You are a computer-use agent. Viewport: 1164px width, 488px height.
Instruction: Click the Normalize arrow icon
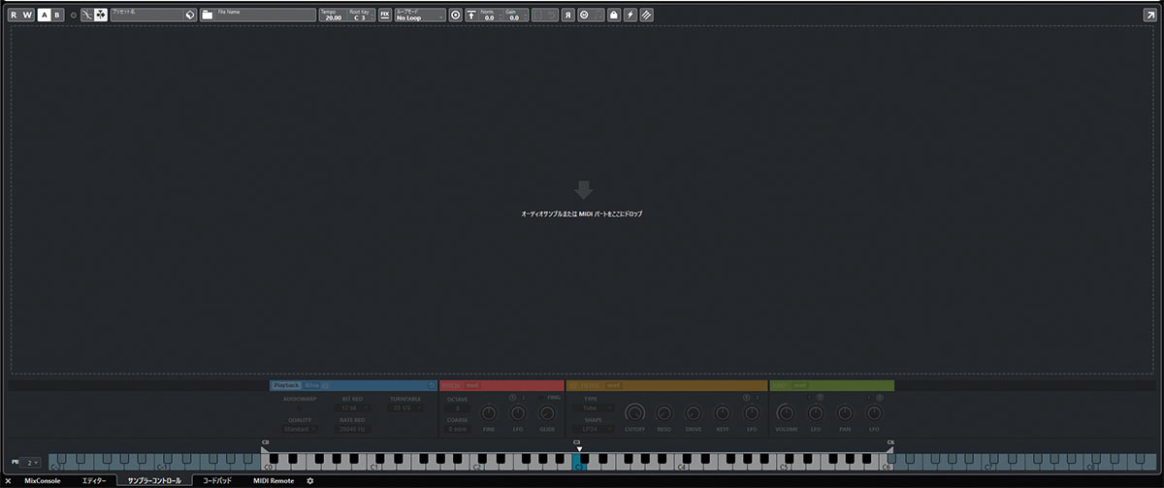coord(470,15)
